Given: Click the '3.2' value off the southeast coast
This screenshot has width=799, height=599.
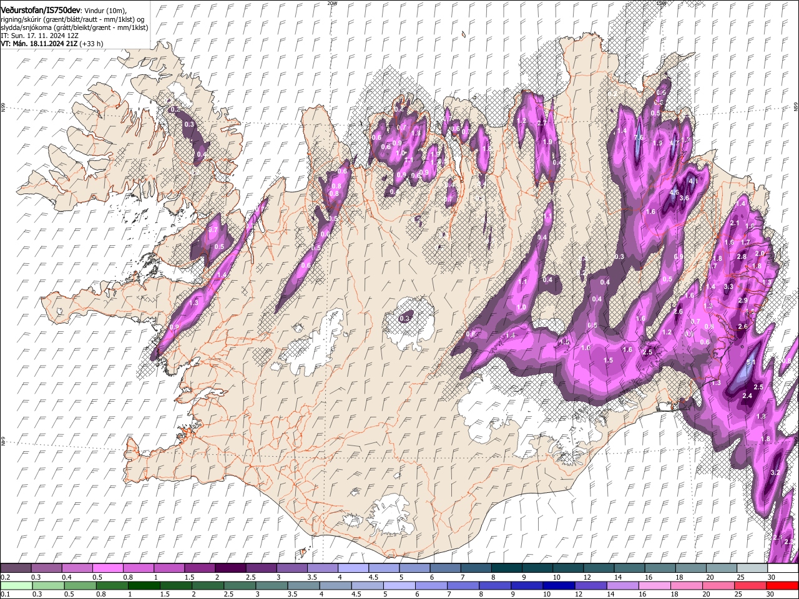Looking at the screenshot, I should [x=775, y=473].
